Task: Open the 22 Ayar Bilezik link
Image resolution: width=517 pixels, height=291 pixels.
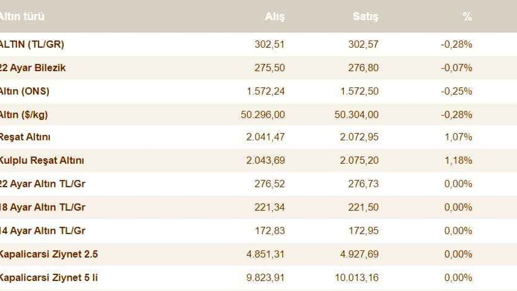Action: click(x=32, y=68)
